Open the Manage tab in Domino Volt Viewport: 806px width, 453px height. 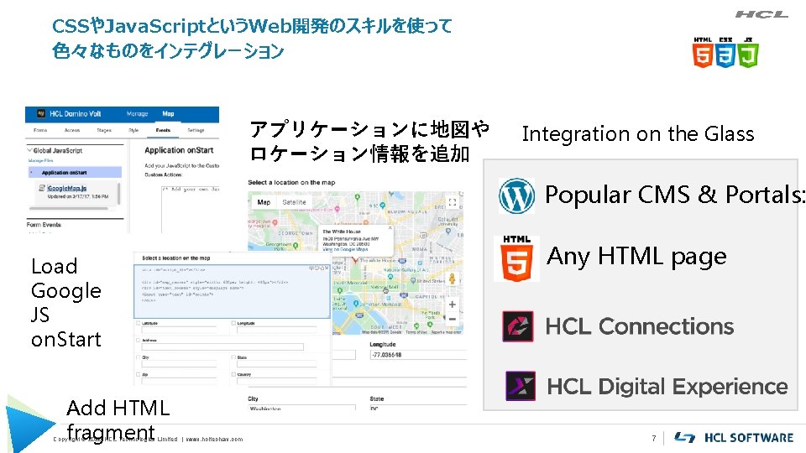pyautogui.click(x=137, y=114)
